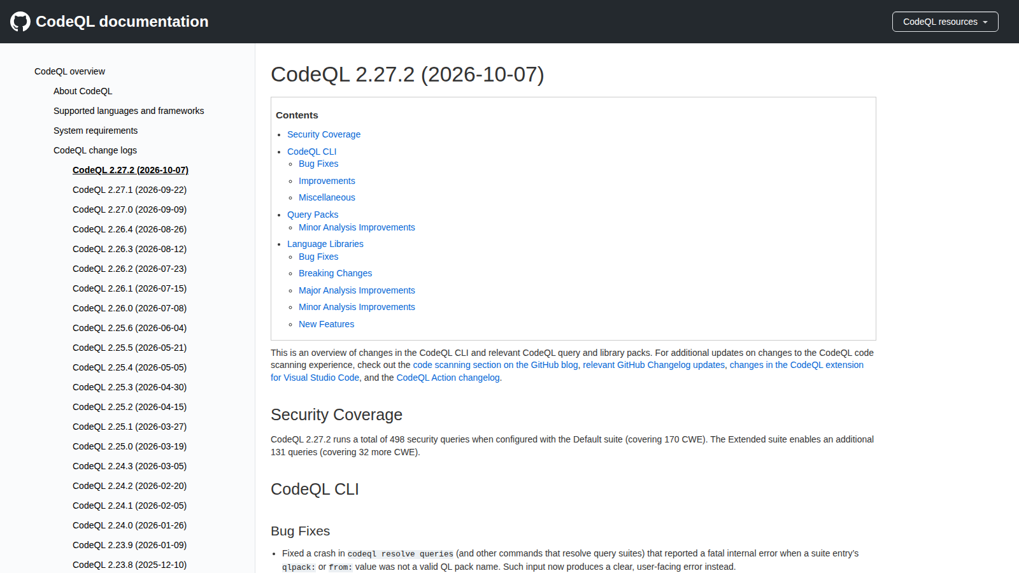1019x573 pixels.
Task: Jump to Security Coverage from contents
Action: pos(324,134)
